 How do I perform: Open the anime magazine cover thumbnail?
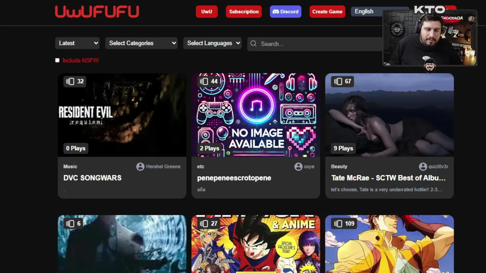(256, 244)
